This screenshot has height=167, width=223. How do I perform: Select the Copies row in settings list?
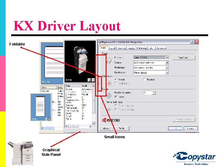tap(79, 97)
